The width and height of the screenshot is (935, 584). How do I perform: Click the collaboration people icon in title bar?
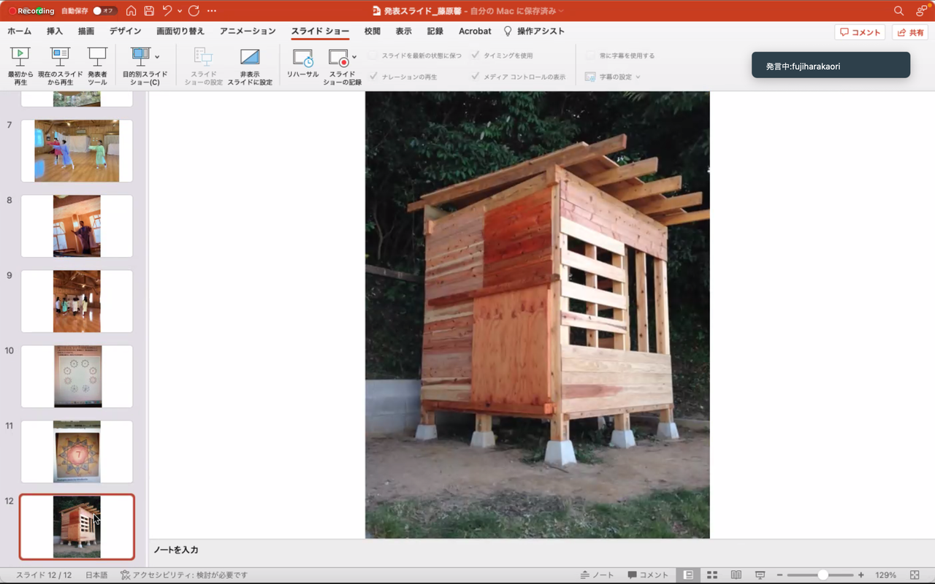point(923,11)
